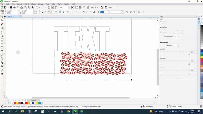Click the Mirror horizontally icon

coord(60,12)
